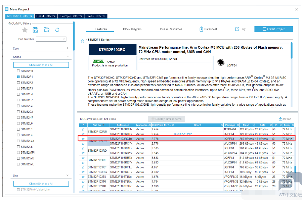Viewport: 305px width, 200px height.
Task: Close the Unit Price column with its X
Action: coord(173,125)
